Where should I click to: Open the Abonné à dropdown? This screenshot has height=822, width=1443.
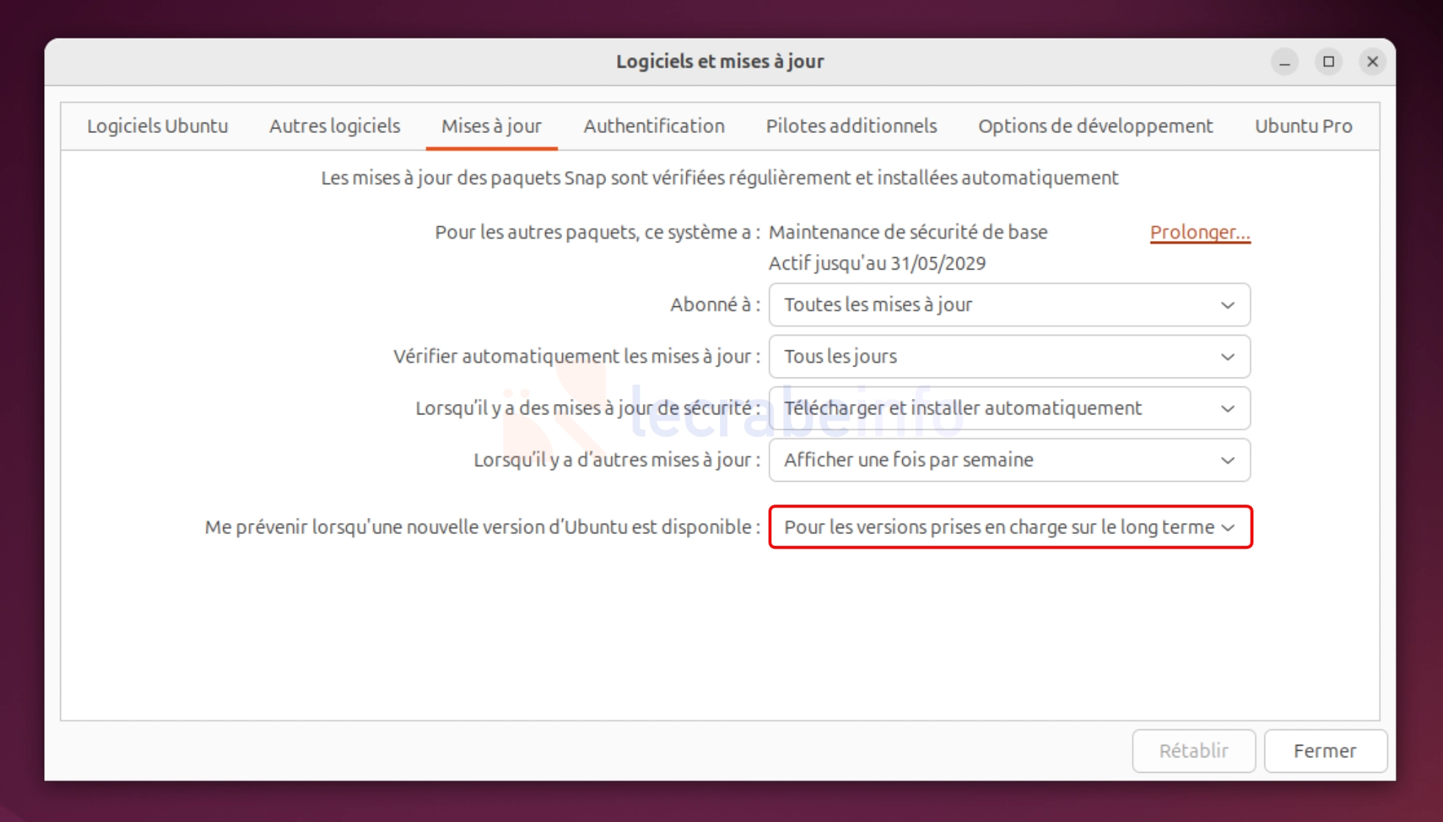[1010, 305]
